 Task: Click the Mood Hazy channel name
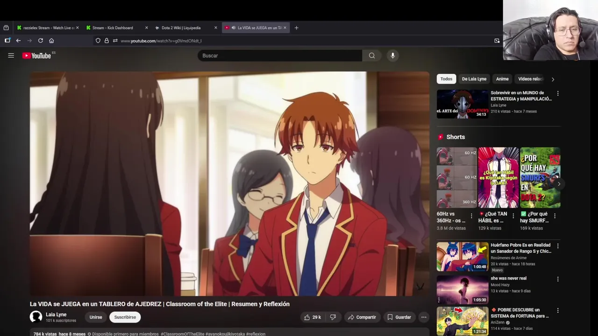click(x=500, y=285)
